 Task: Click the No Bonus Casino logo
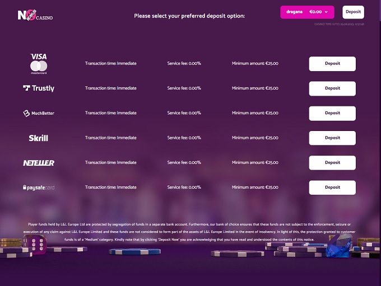35,15
